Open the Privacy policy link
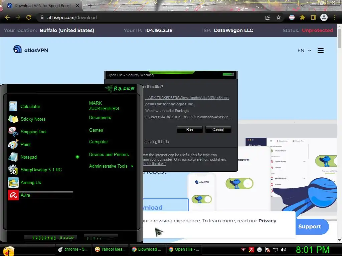 point(268,221)
